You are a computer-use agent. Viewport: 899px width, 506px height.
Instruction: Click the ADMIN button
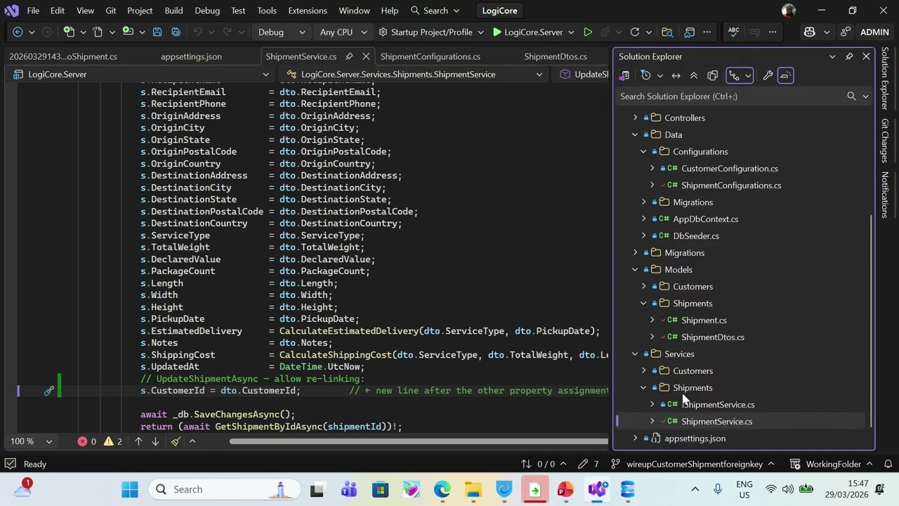point(874,32)
